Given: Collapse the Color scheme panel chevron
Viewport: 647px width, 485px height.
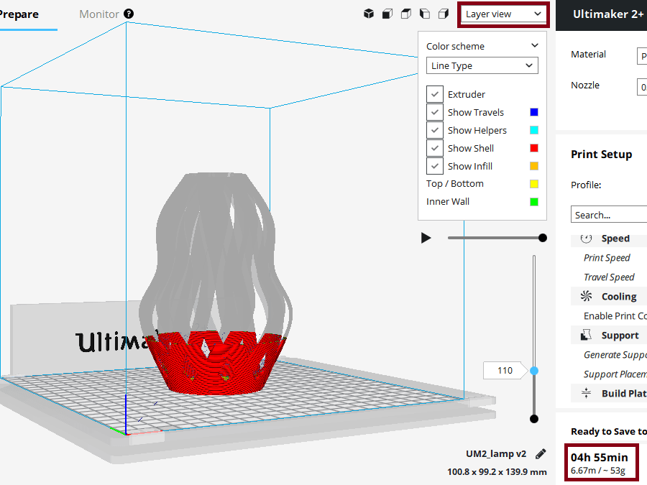Looking at the screenshot, I should pos(535,45).
